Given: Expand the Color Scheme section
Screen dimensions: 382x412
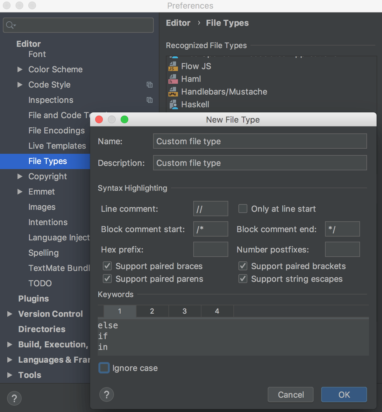Looking at the screenshot, I should [x=20, y=69].
